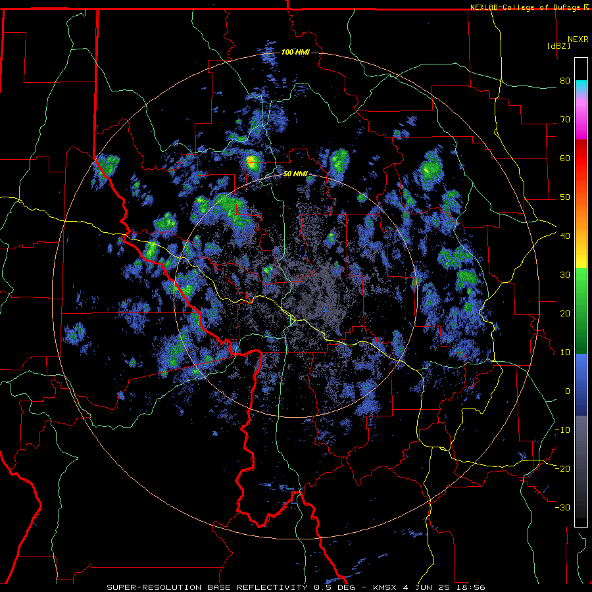Image resolution: width=592 pixels, height=592 pixels.
Task: Click the 30 value on dBZ scale
Action: point(565,274)
